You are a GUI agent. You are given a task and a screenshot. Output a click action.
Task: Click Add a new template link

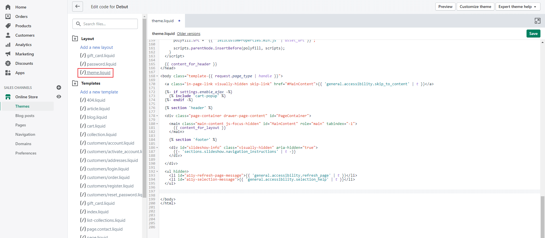pos(99,92)
